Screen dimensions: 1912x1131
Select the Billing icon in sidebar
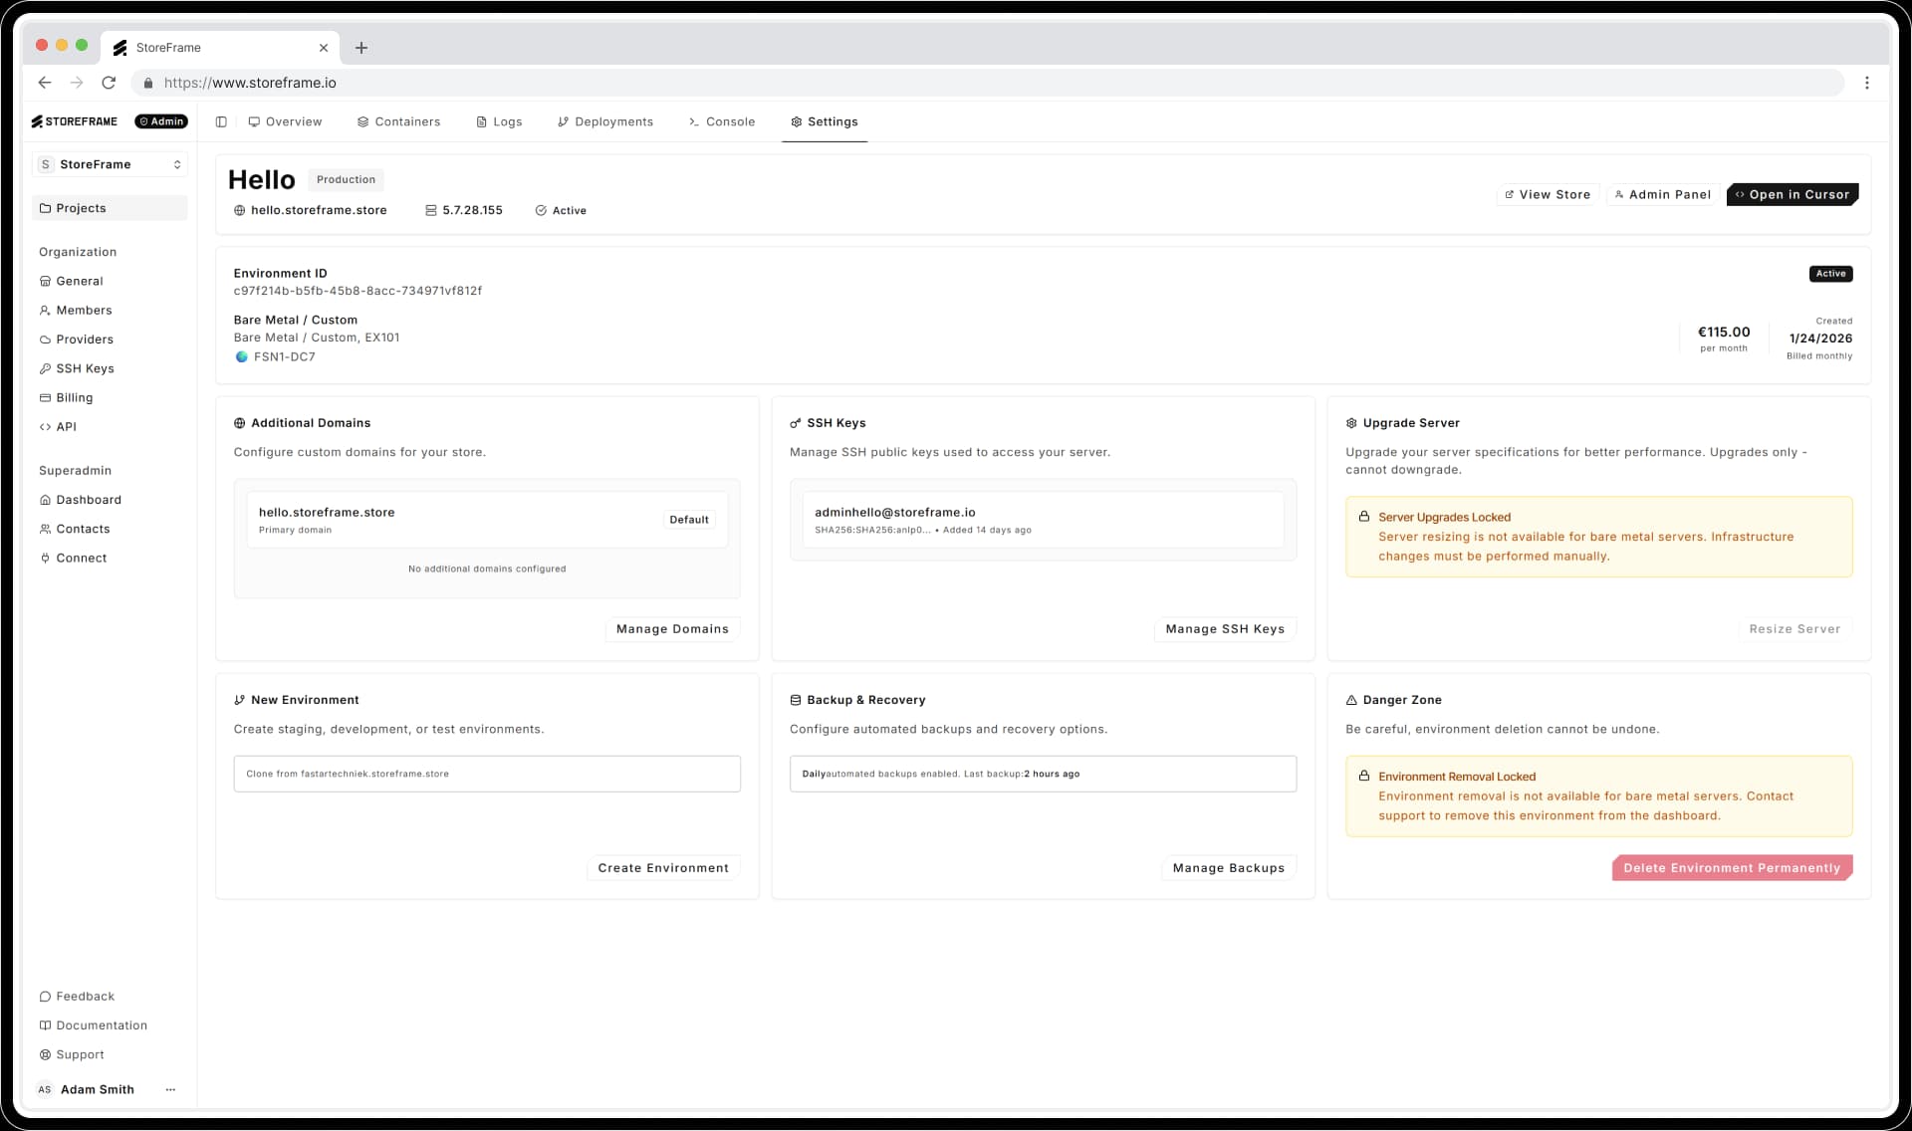pos(45,397)
